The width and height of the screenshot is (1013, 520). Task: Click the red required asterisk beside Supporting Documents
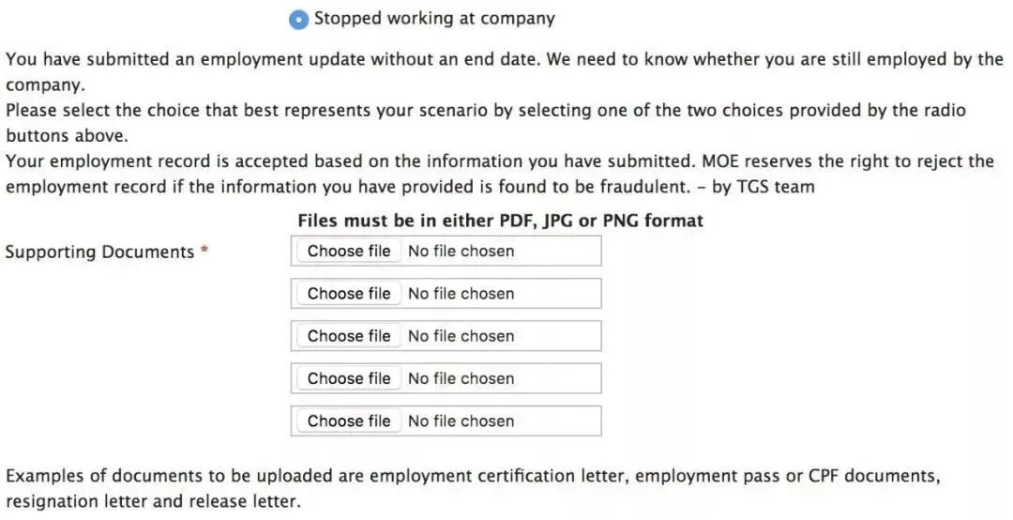[x=204, y=251]
